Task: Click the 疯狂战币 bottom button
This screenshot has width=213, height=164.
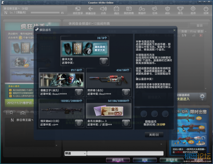Action: (x=118, y=160)
